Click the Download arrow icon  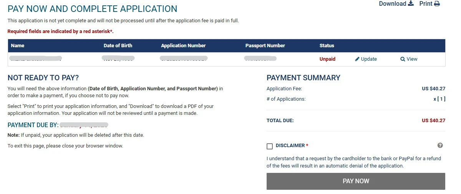(x=411, y=4)
